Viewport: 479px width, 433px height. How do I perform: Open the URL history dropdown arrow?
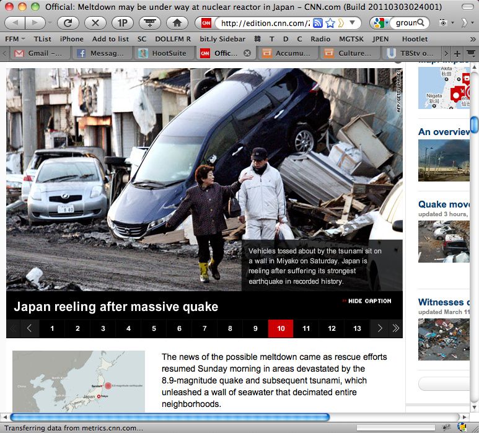point(352,22)
